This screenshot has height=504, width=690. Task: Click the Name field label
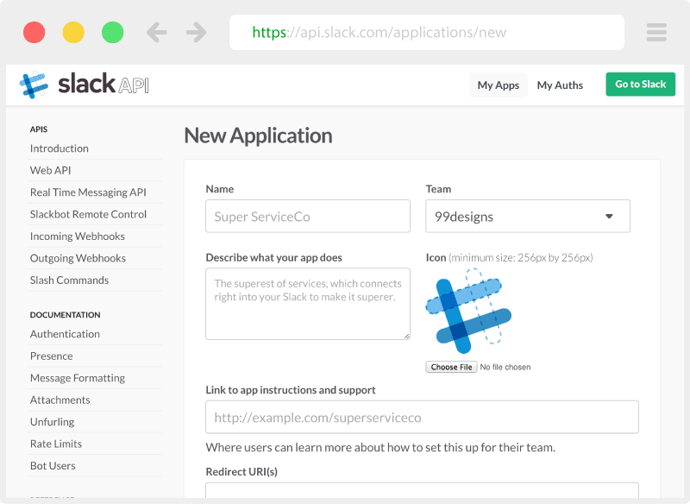[x=220, y=189]
